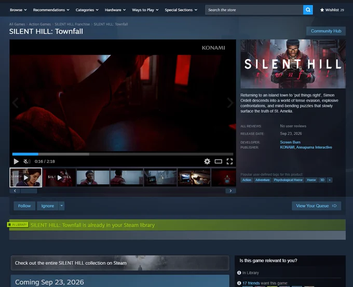Seek the video progress bar
The width and height of the screenshot is (353, 287).
click(123, 154)
